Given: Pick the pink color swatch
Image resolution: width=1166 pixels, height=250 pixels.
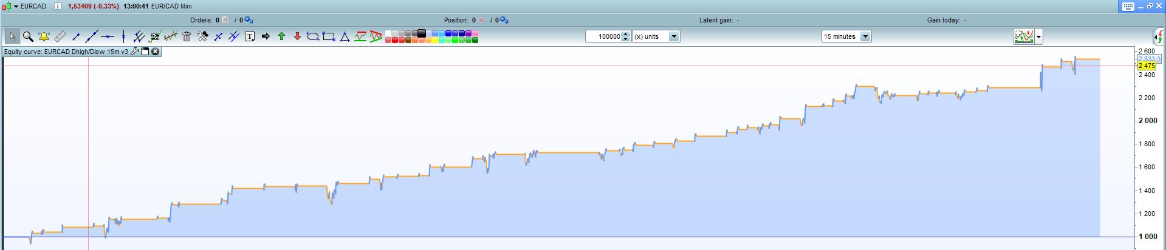Looking at the screenshot, I should pyautogui.click(x=475, y=33).
